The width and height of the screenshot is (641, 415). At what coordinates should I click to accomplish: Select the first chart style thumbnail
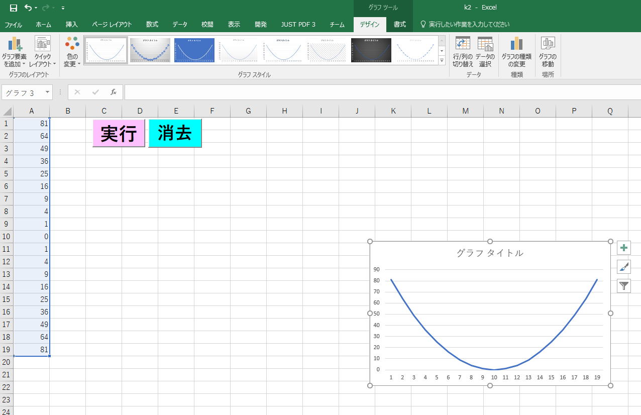[x=105, y=50]
